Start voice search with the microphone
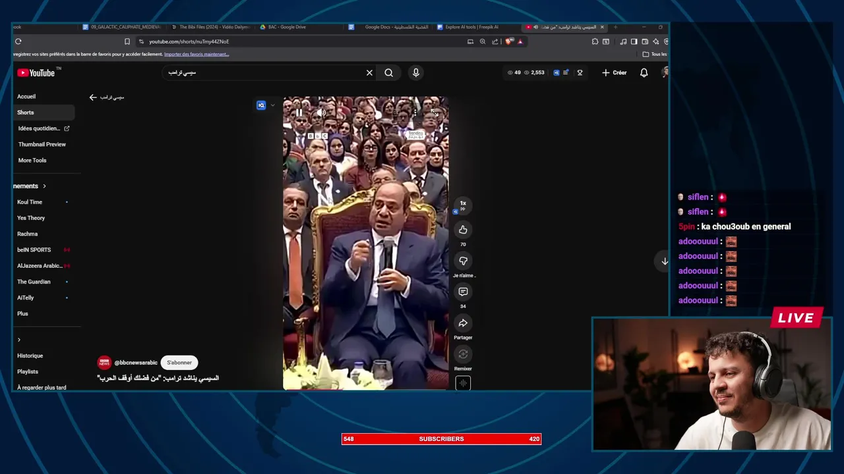Viewport: 844px width, 474px height. click(415, 72)
